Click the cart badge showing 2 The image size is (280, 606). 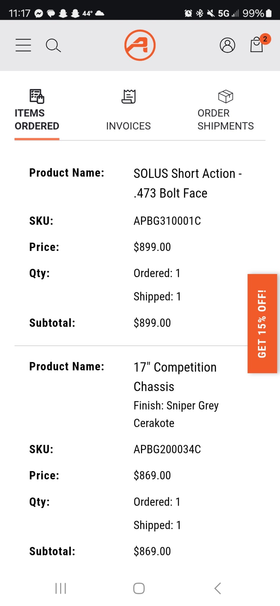coord(265,39)
